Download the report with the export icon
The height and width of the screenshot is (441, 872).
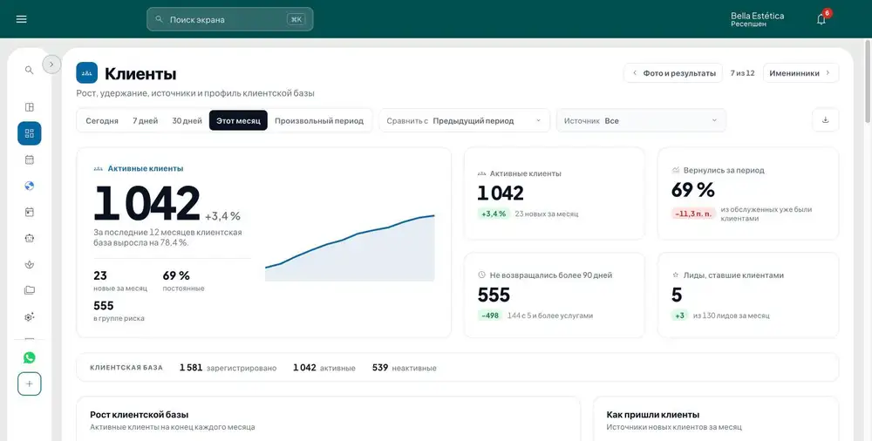pyautogui.click(x=825, y=120)
